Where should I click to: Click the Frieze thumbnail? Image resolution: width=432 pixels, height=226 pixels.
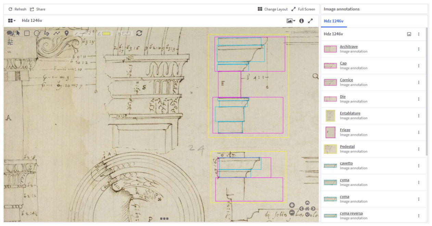[330, 133]
